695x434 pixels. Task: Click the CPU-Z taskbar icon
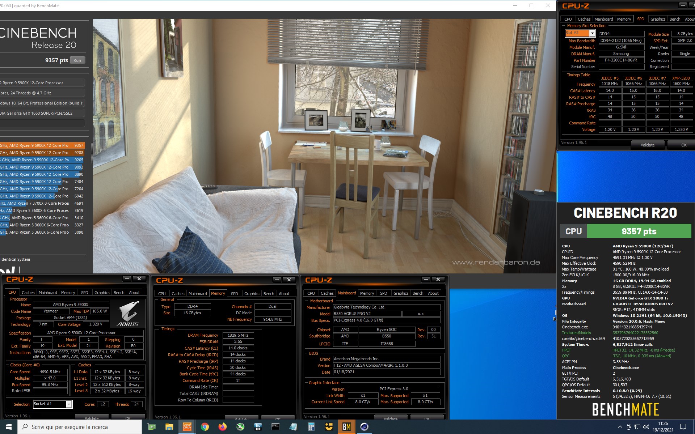(187, 427)
